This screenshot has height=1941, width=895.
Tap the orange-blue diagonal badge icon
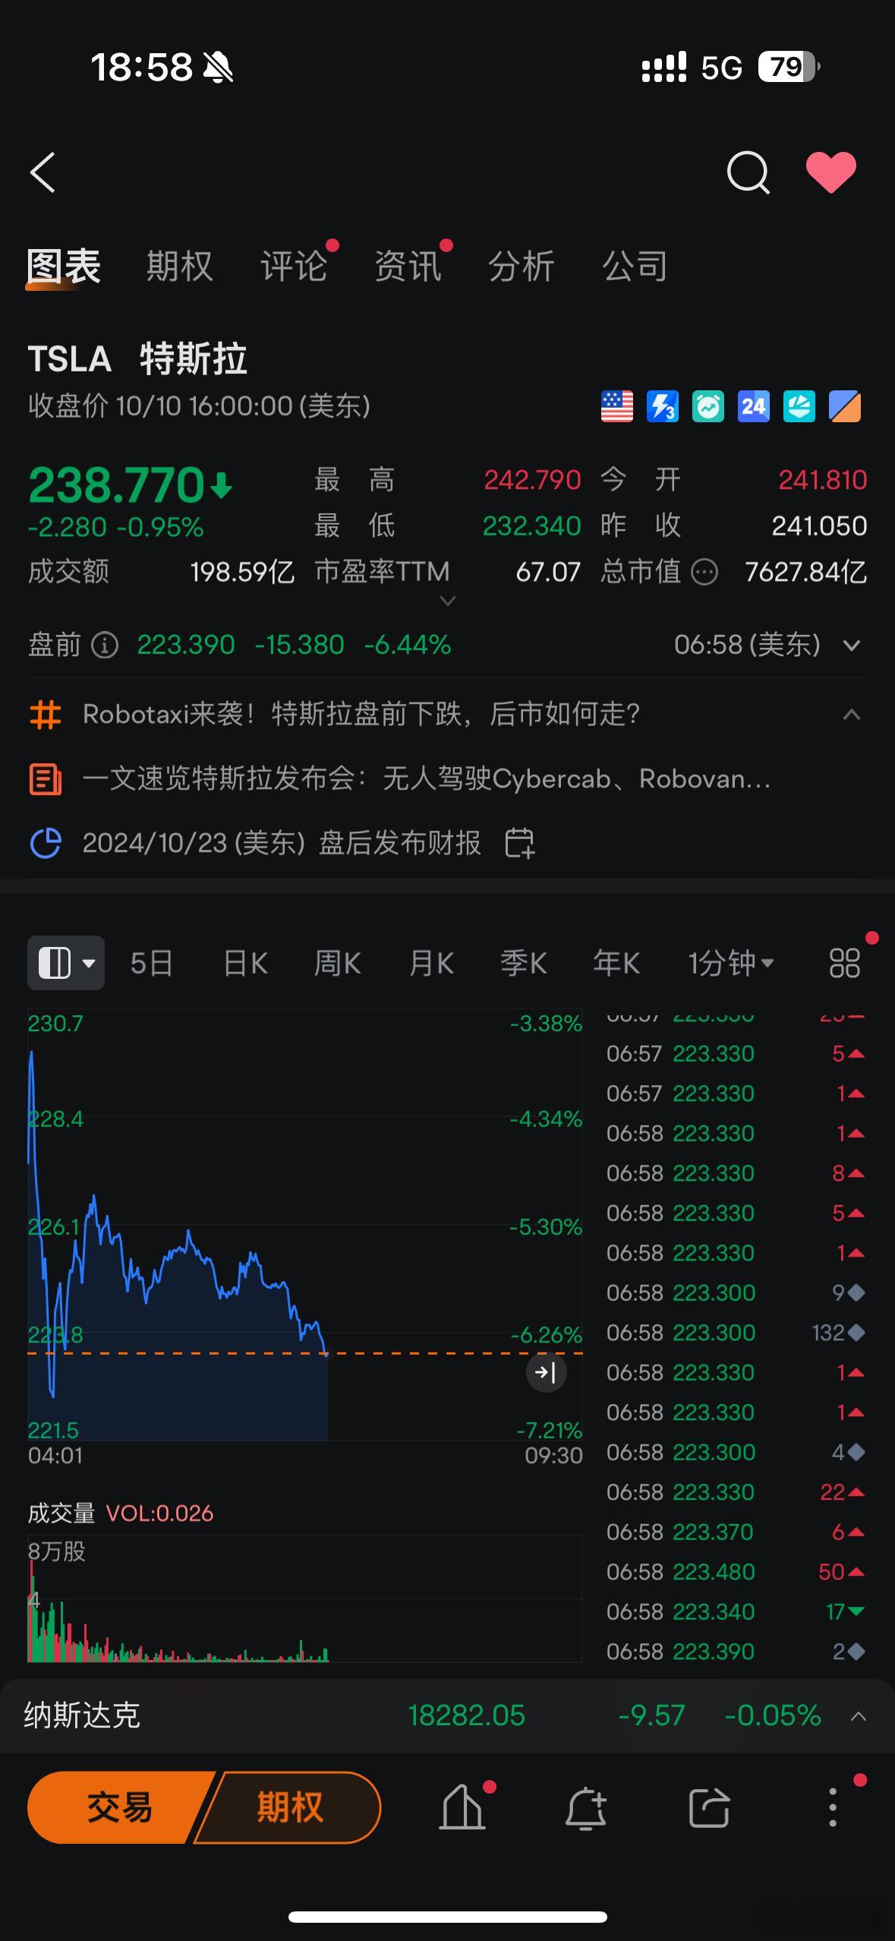[844, 406]
